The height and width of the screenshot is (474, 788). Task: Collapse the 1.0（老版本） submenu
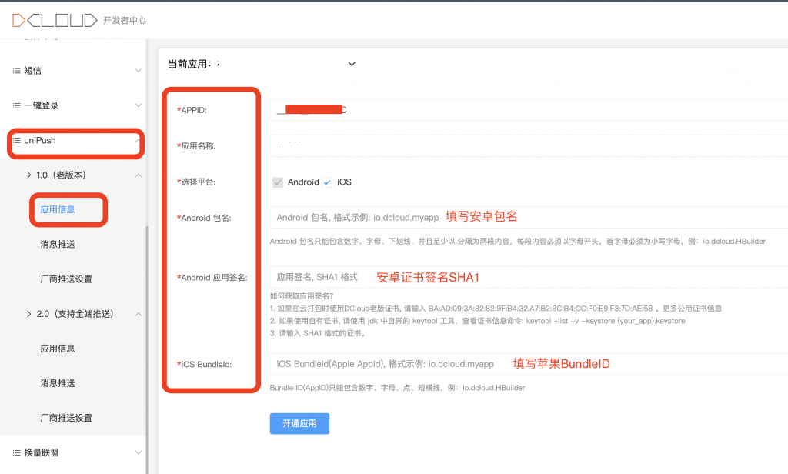pyautogui.click(x=139, y=175)
